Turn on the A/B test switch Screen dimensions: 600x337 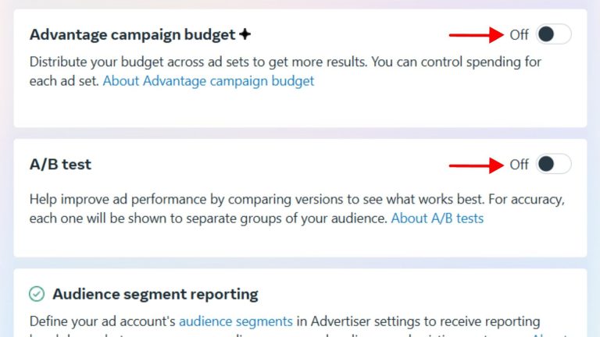[x=553, y=164]
